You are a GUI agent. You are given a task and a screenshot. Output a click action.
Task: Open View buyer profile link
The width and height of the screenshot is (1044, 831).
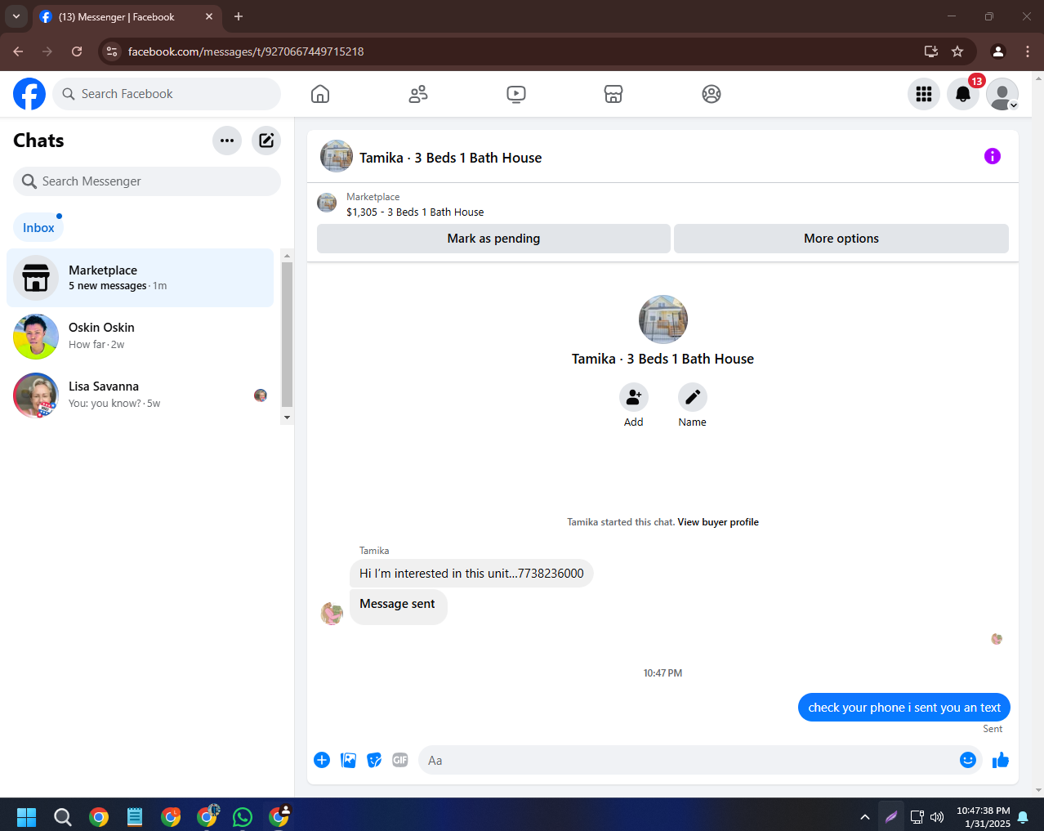pyautogui.click(x=718, y=522)
